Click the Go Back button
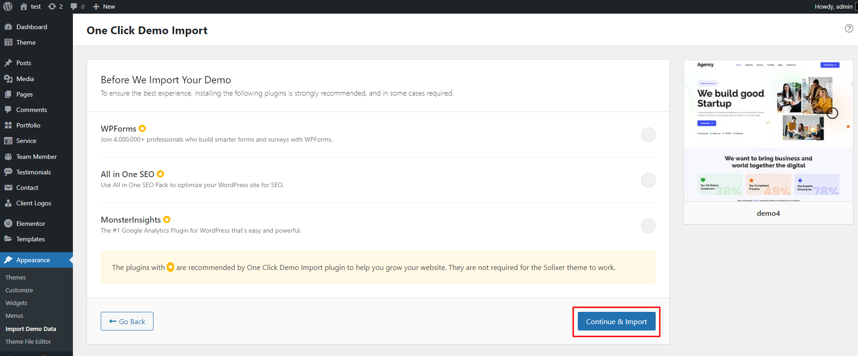858x356 pixels. [x=127, y=321]
